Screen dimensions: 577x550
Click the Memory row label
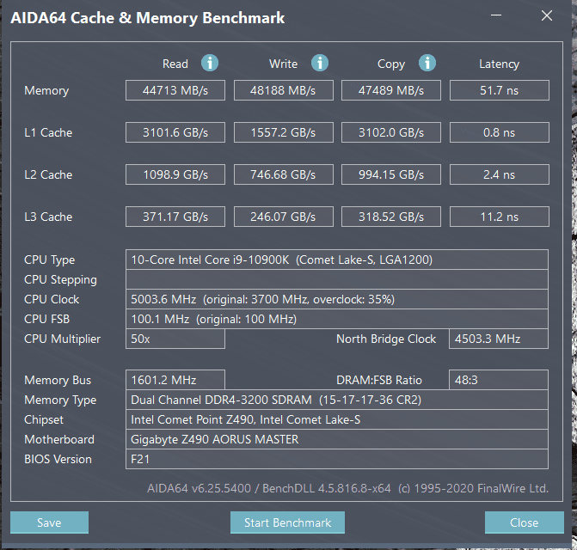46,91
